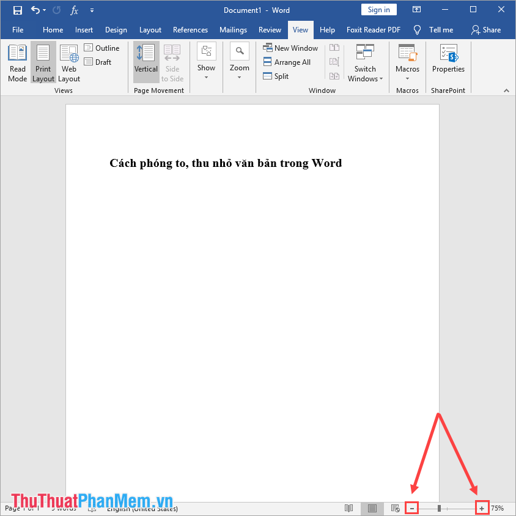Split the document window
The width and height of the screenshot is (516, 516).
pyautogui.click(x=275, y=76)
